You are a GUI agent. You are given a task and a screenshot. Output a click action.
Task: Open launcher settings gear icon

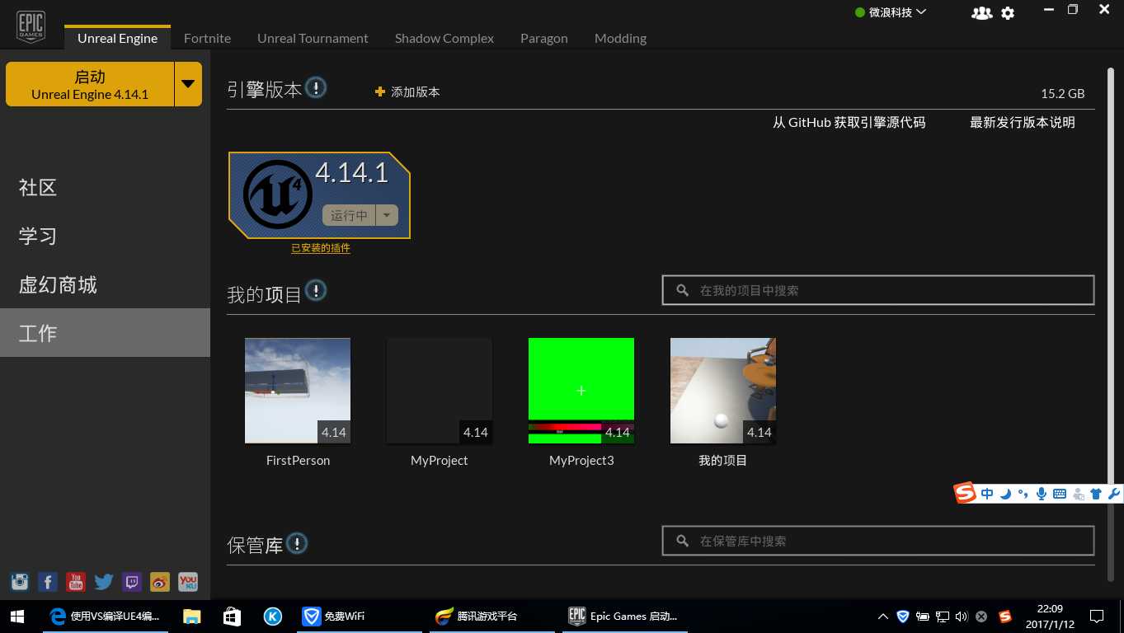tap(1008, 13)
